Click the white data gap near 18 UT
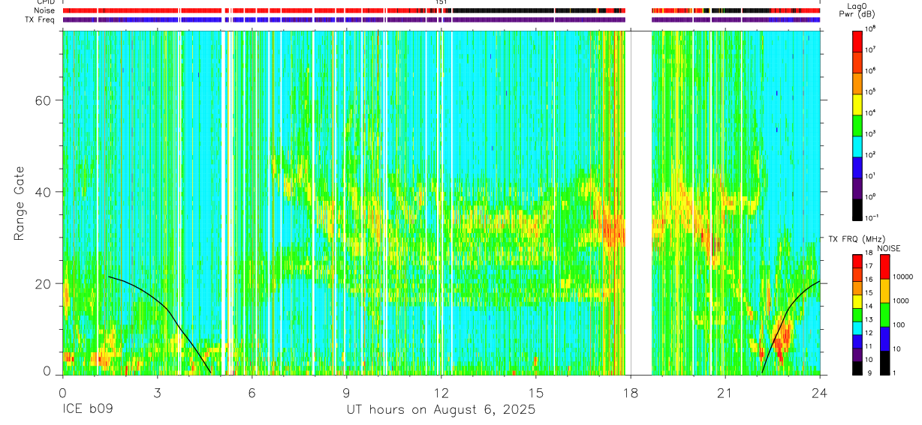922x425 pixels. [638, 202]
